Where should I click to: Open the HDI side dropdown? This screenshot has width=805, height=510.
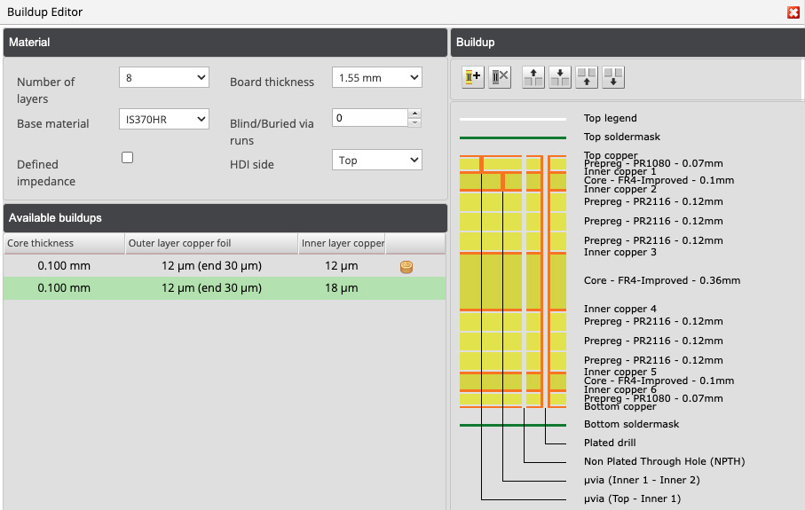376,160
